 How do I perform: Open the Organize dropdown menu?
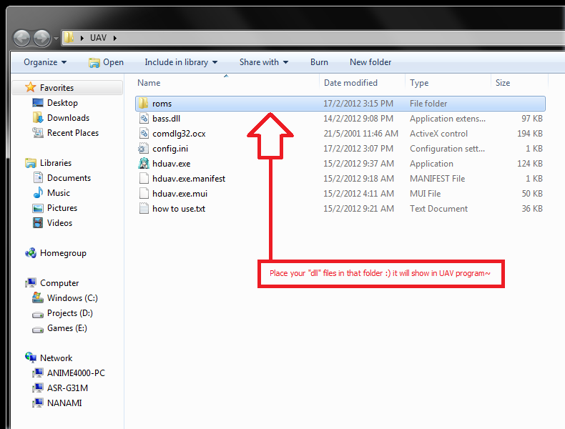[44, 62]
